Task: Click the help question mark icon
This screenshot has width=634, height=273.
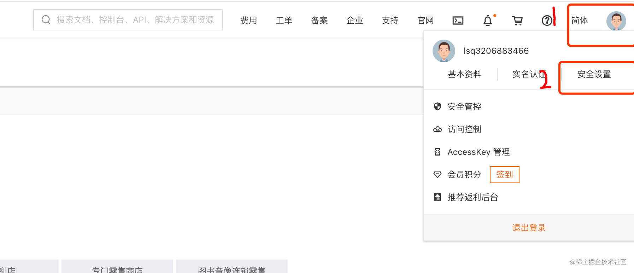Action: coord(547,21)
